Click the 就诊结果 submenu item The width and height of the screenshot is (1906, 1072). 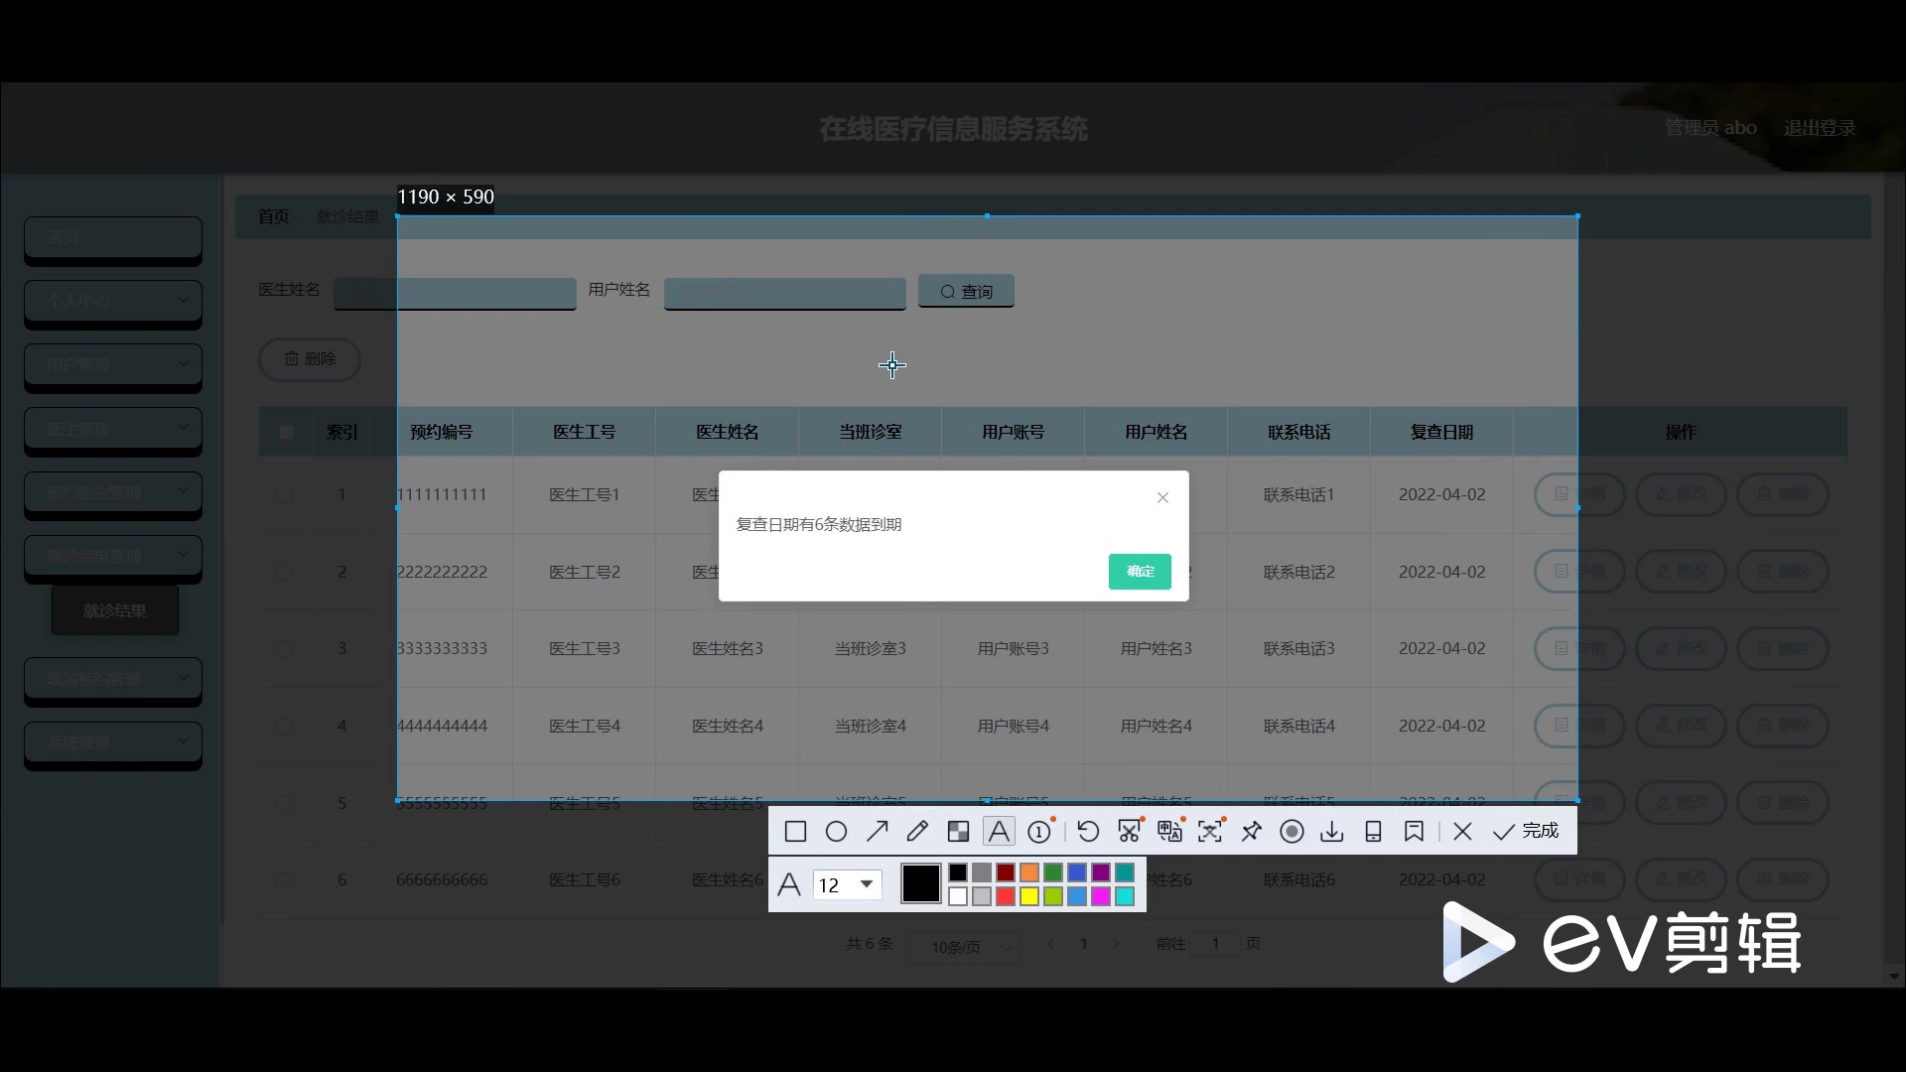[113, 610]
